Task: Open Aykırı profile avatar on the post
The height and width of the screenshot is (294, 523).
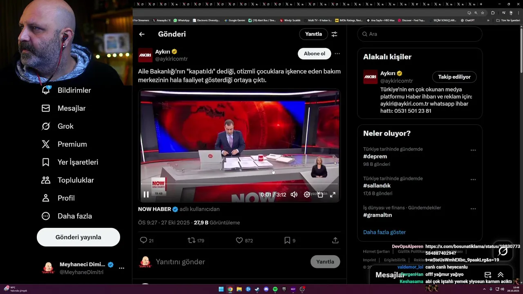Action: tap(145, 55)
